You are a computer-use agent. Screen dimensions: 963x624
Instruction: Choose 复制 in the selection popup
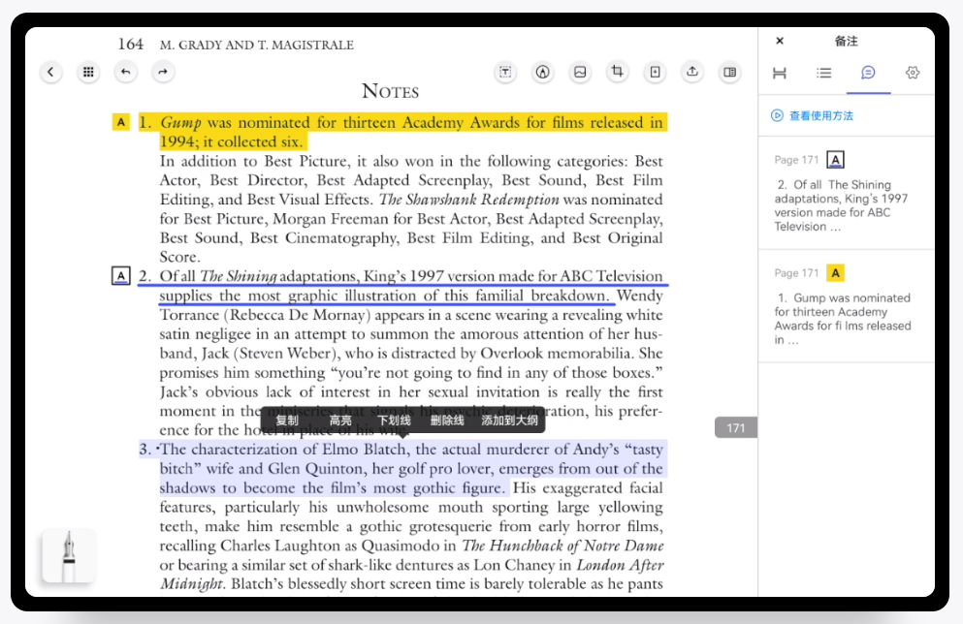[x=287, y=421]
